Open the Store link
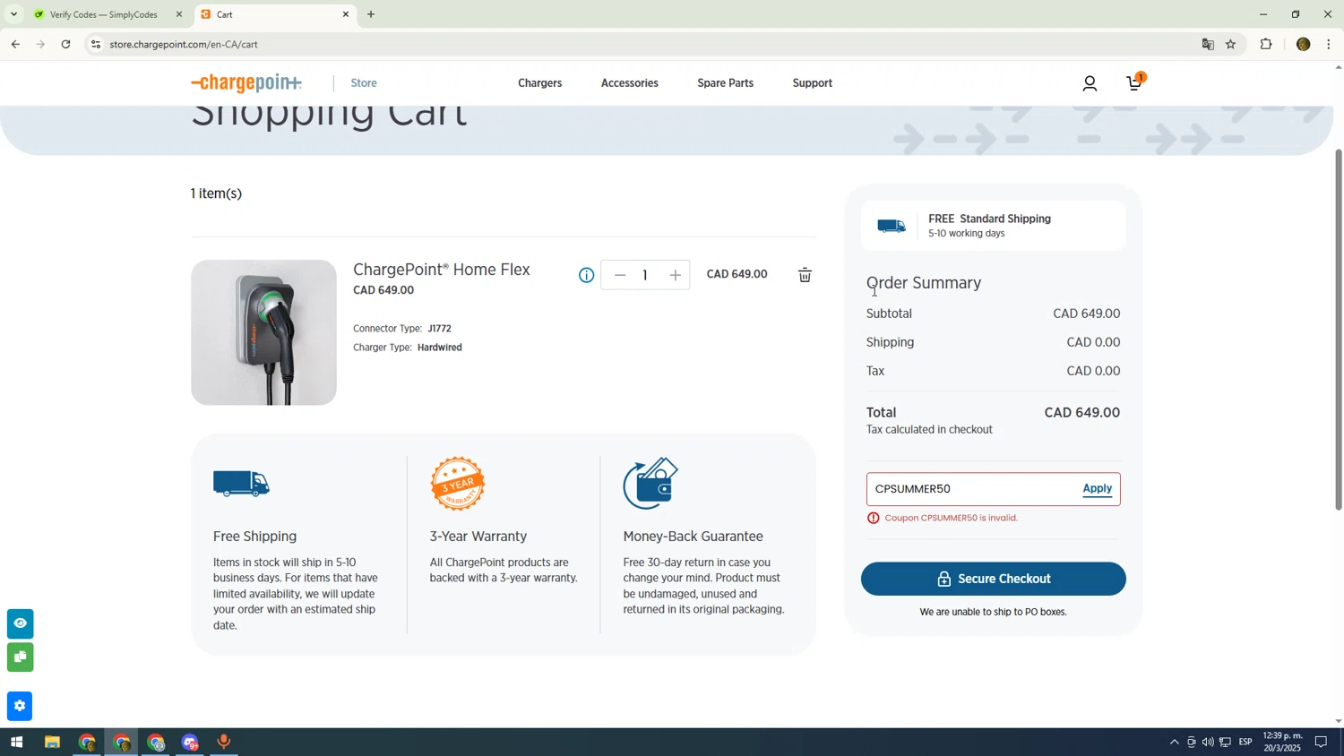The width and height of the screenshot is (1344, 756). click(x=364, y=83)
